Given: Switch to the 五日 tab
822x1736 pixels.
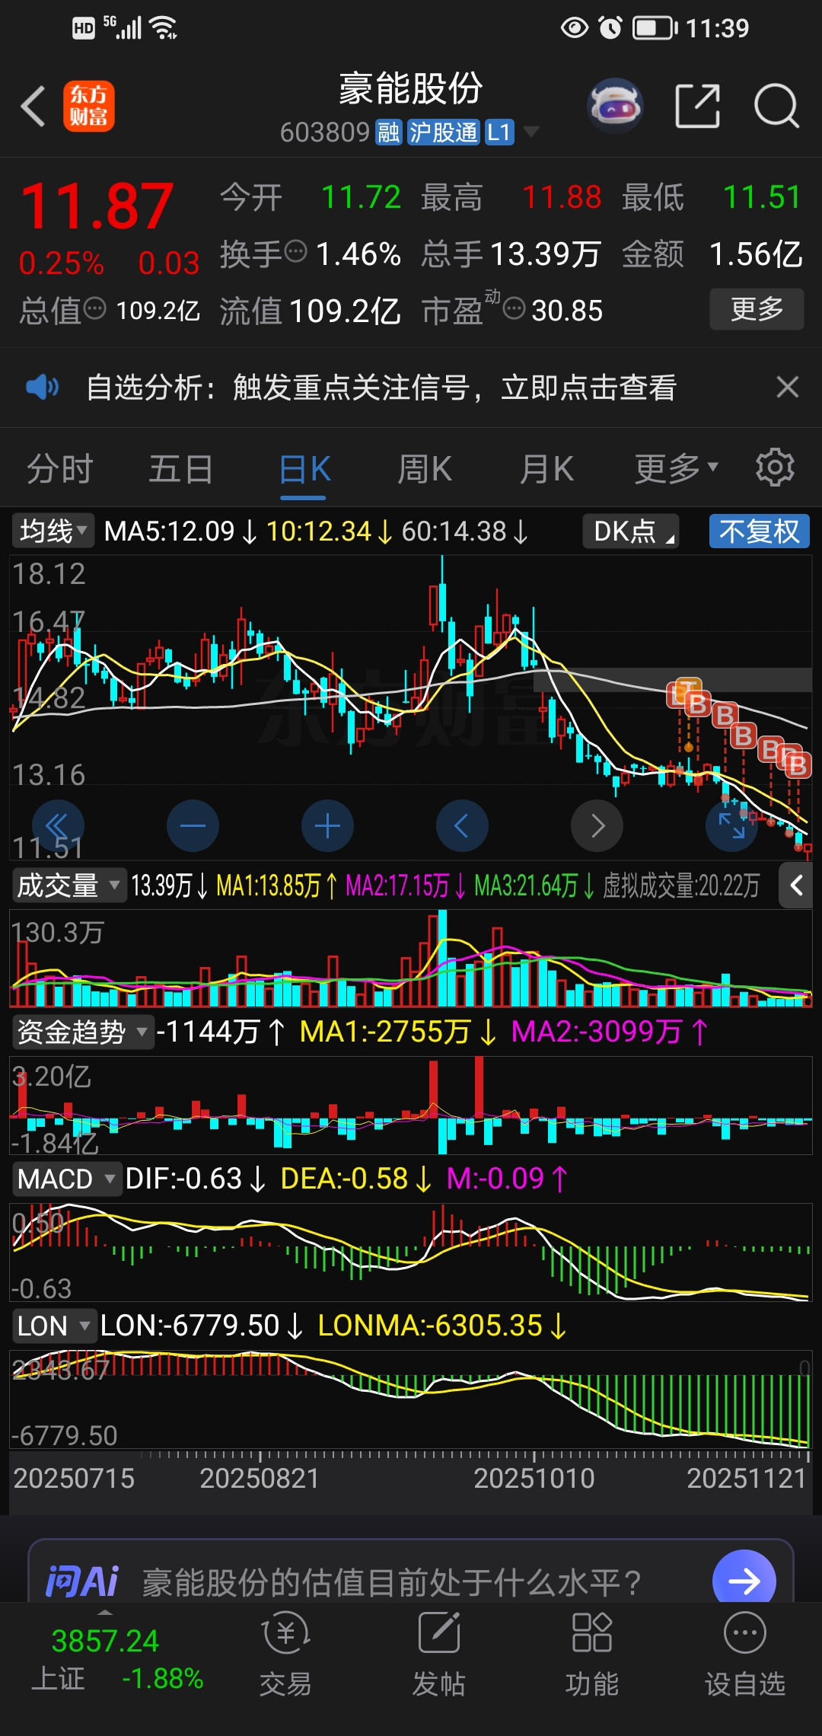Looking at the screenshot, I should (x=181, y=468).
